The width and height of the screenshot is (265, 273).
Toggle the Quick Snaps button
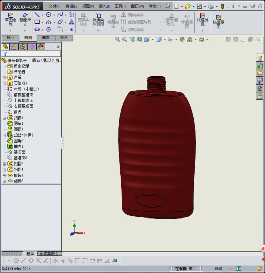(x=202, y=19)
